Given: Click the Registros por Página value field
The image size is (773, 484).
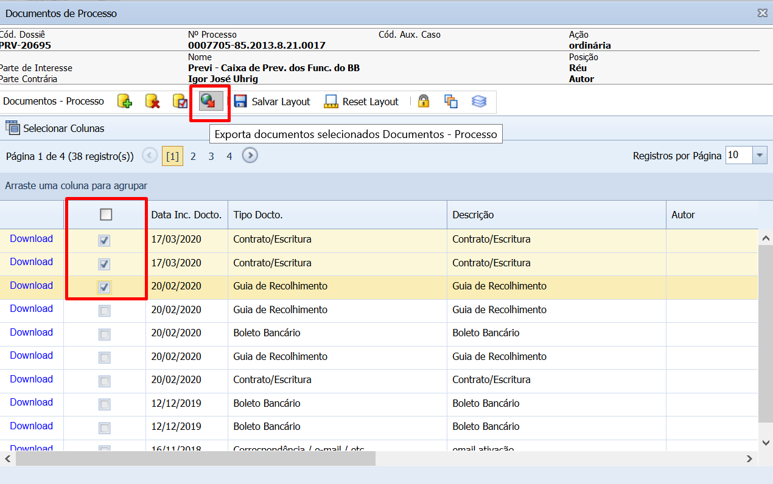Looking at the screenshot, I should point(739,155).
